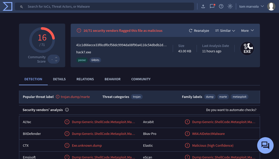Click BitDefender Dump:Generic.ShellCode result
Viewport: 279px width, 159px height.
point(103,134)
